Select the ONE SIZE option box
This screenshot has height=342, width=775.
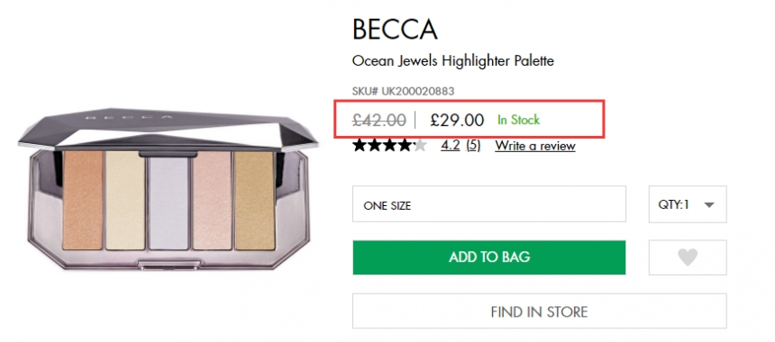point(489,203)
